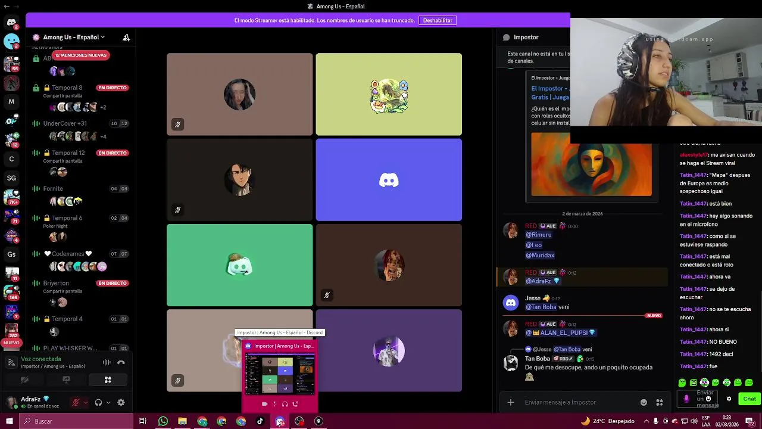
Task: Select the green Discord avatar participant tile
Action: pyautogui.click(x=239, y=265)
